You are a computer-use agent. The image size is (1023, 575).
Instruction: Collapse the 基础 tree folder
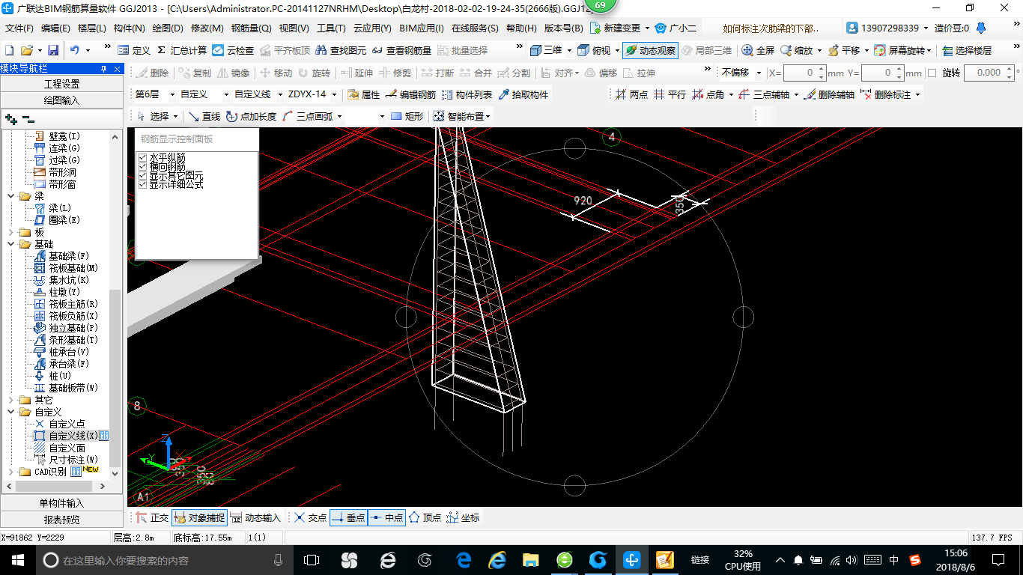tap(11, 244)
